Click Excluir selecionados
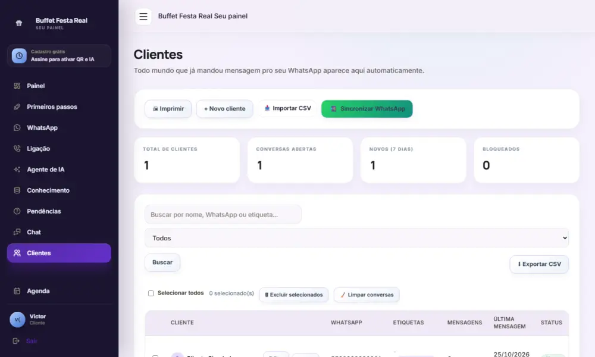The height and width of the screenshot is (357, 595). pos(294,295)
